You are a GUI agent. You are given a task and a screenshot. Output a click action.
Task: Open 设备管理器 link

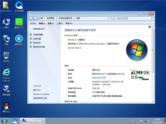[x=38, y=35]
